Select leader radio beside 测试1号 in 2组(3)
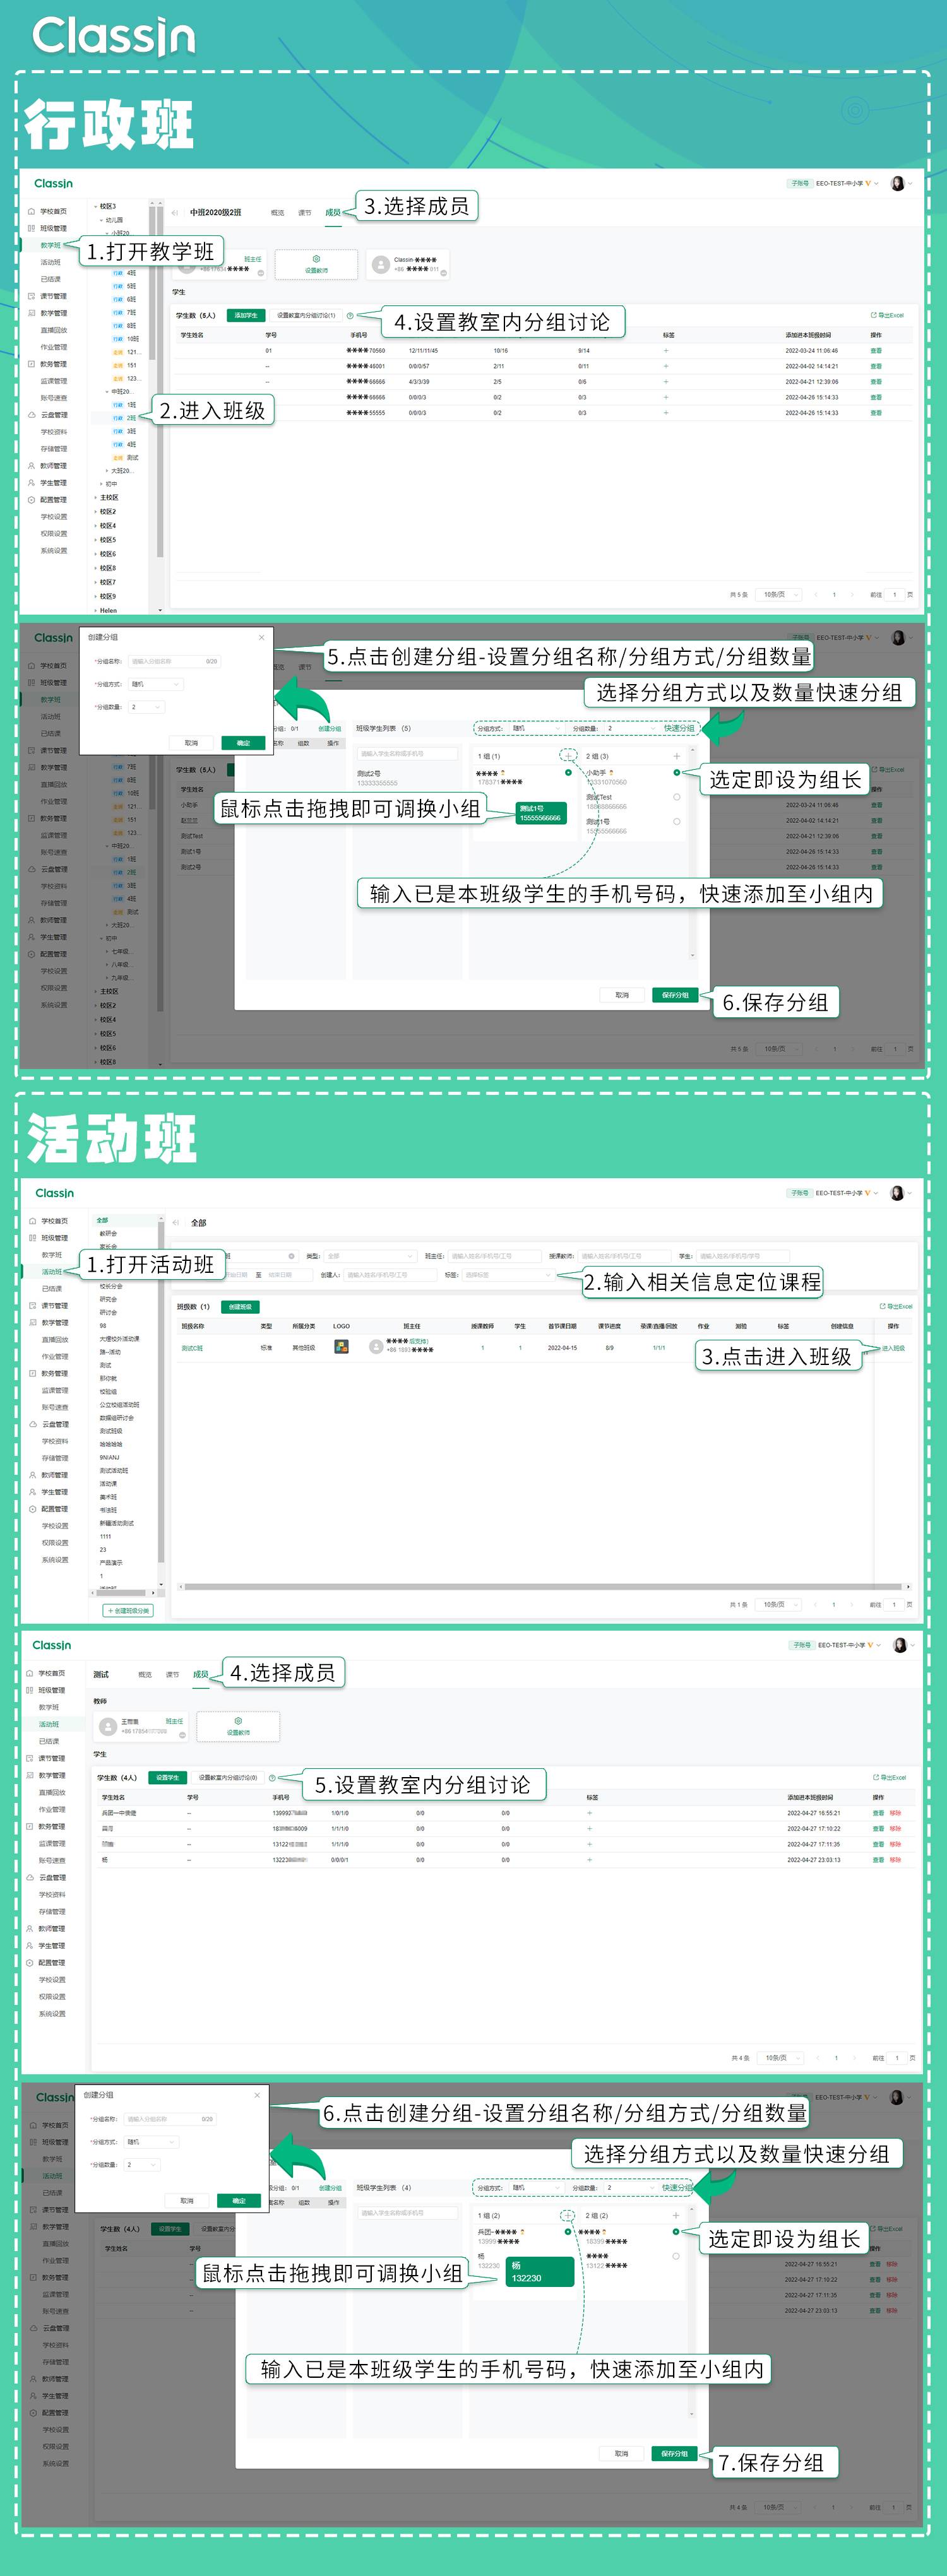This screenshot has width=947, height=2576. (677, 822)
